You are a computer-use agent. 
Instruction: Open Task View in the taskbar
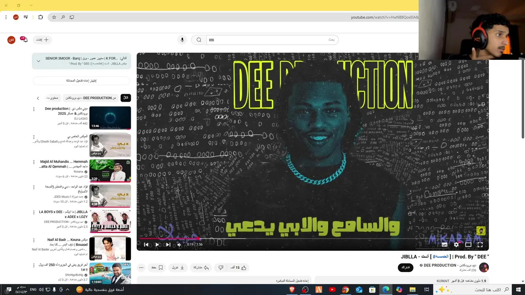[x=427, y=290]
